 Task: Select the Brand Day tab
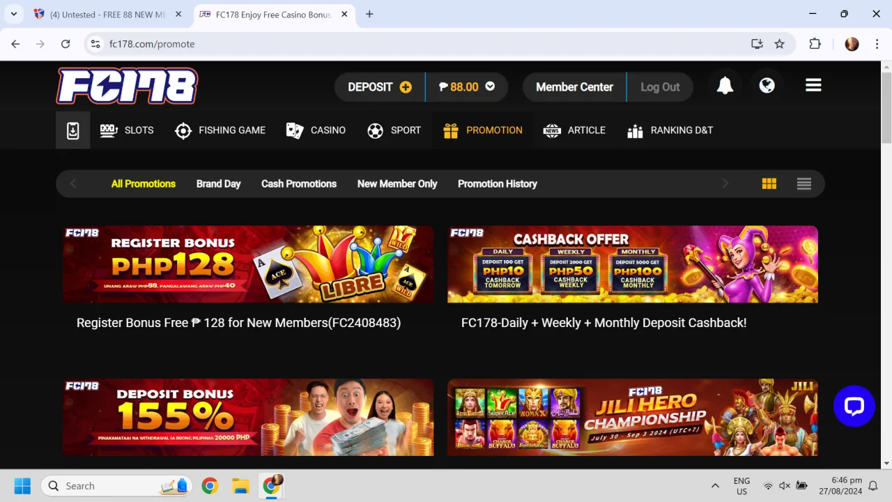pyautogui.click(x=218, y=184)
